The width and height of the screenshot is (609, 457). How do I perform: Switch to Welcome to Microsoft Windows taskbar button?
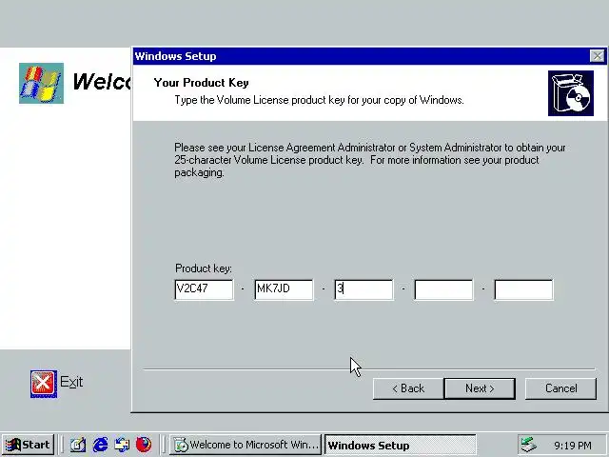(246, 445)
